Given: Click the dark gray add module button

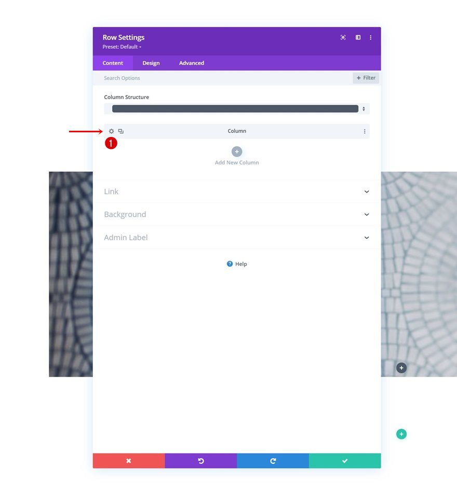Looking at the screenshot, I should (401, 368).
